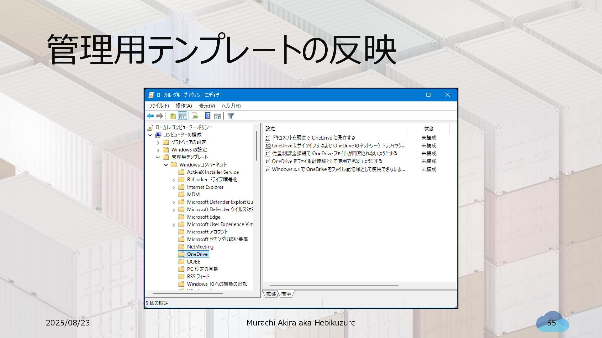Click the Forward arrow toolbar icon

pos(160,116)
